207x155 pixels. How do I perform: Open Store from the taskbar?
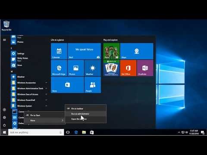pos(92,132)
